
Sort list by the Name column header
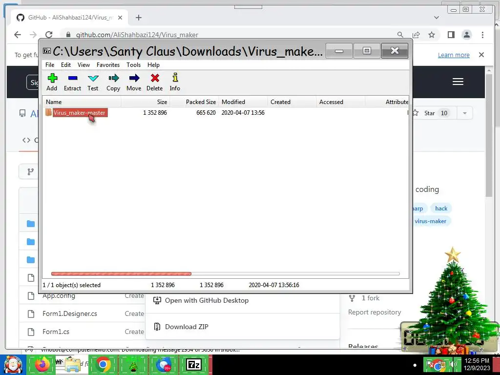(82, 102)
